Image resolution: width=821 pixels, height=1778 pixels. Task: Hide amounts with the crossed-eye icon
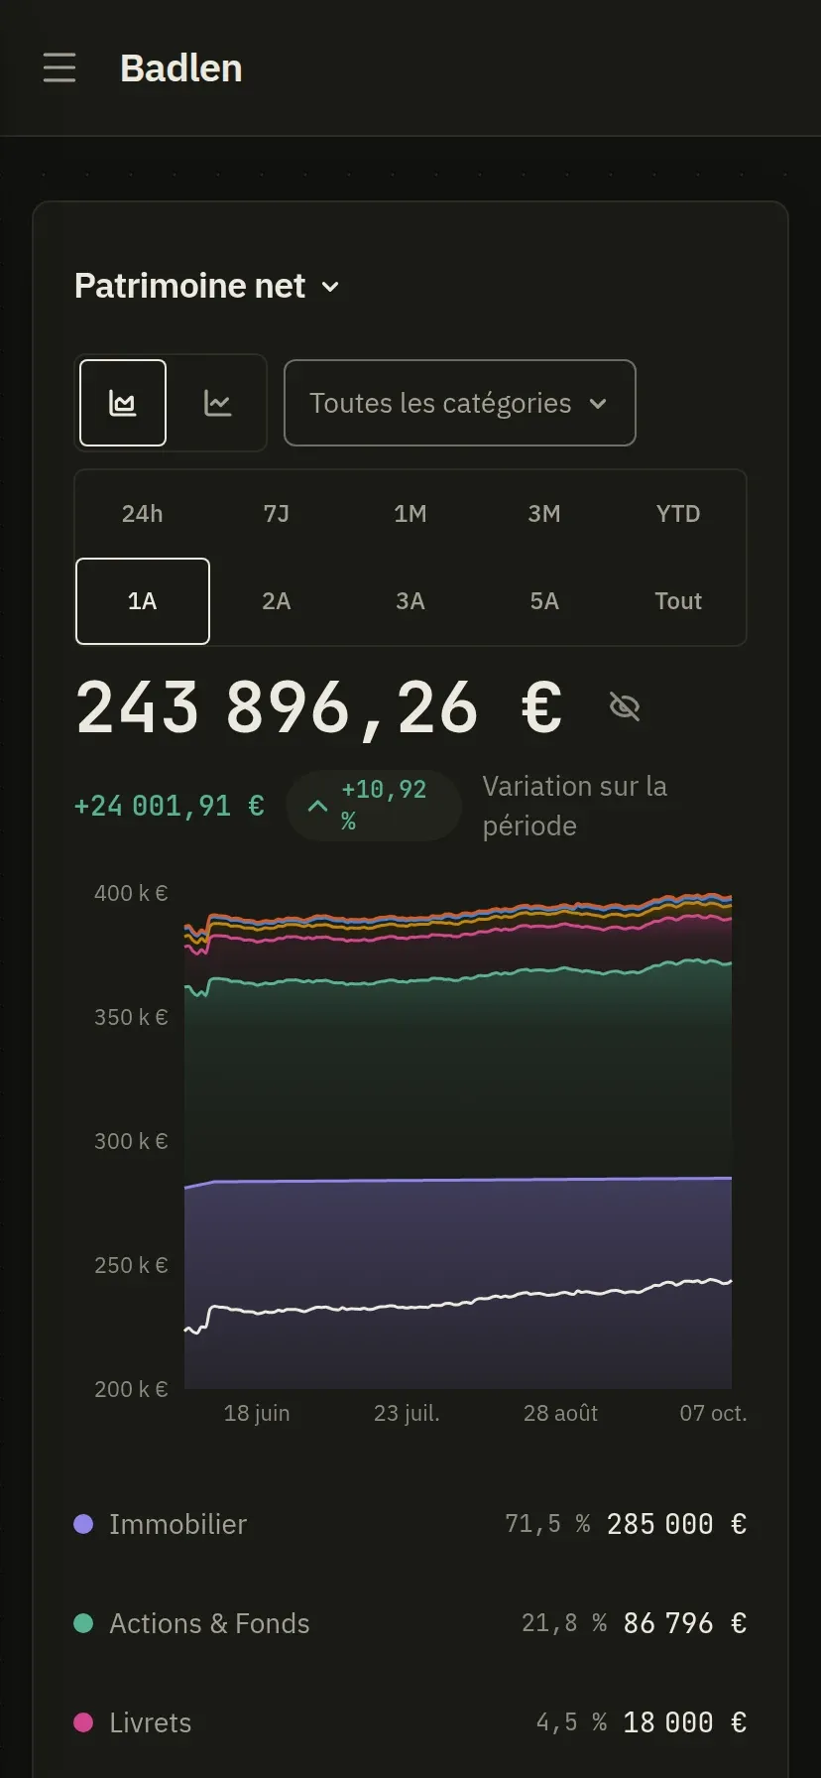(625, 707)
